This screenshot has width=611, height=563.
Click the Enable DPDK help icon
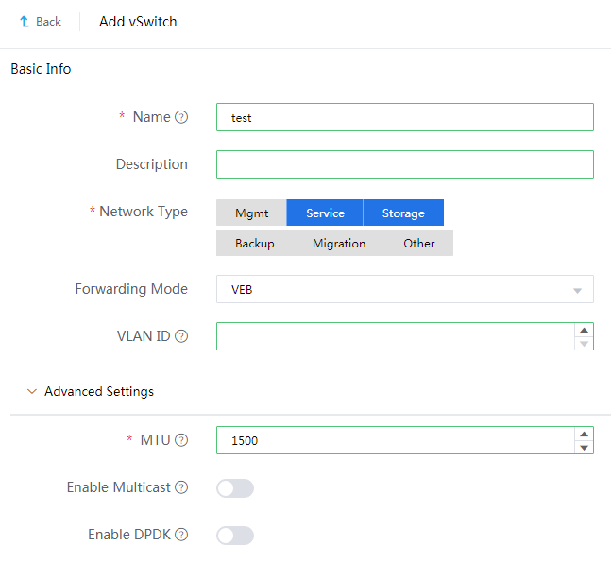pos(181,535)
